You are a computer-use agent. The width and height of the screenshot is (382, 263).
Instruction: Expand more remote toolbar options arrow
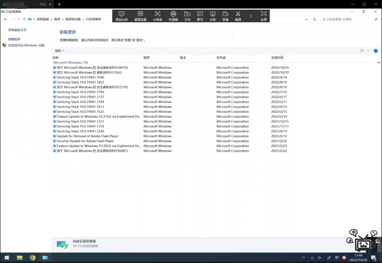click(251, 16)
